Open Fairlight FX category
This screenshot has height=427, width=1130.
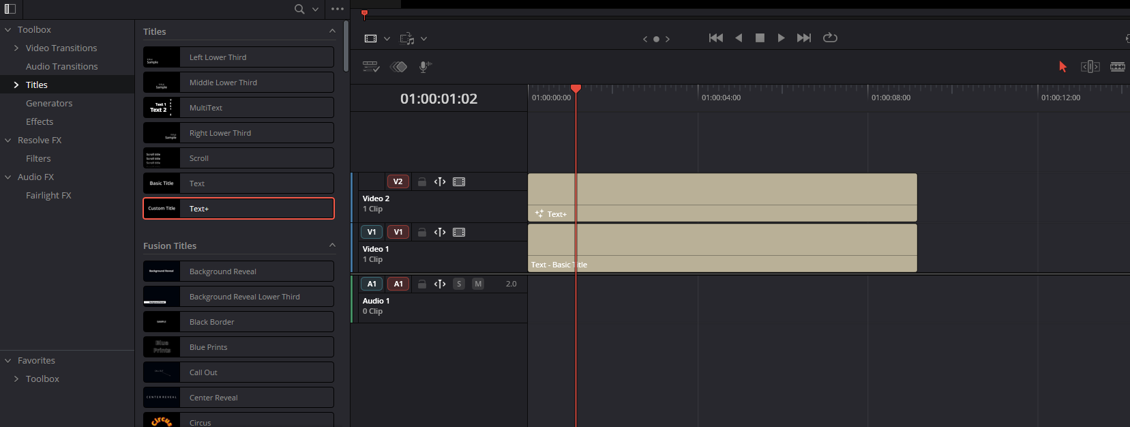click(48, 195)
